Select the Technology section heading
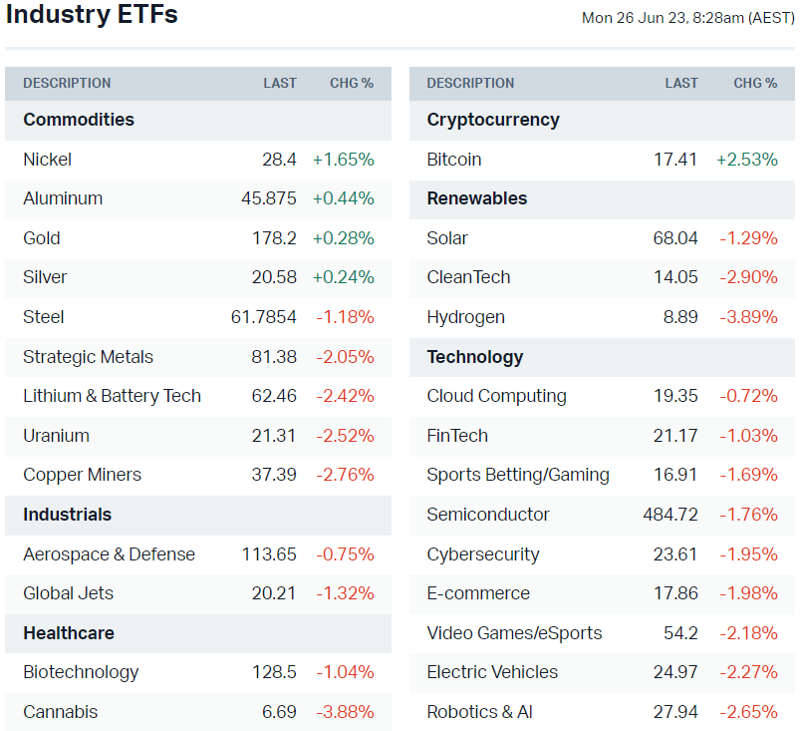Viewport: 801px width, 731px height. 474,357
